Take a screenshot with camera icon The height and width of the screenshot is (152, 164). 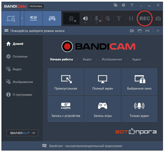[x=158, y=18]
